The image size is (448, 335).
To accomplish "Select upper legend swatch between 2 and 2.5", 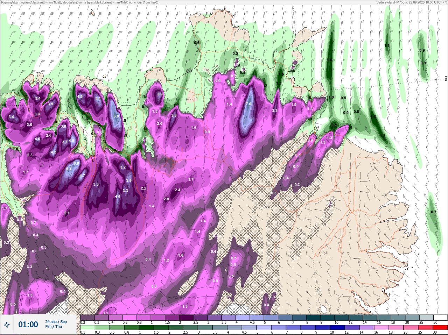I will click(x=186, y=317).
